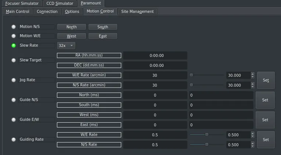Click the Jog N/S Rate 30.000 spinbox field
281x155 pixels.
pos(238,85)
